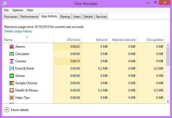Select the Food & Drink row name
The height and width of the screenshot is (118, 172).
pyautogui.click(x=25, y=69)
